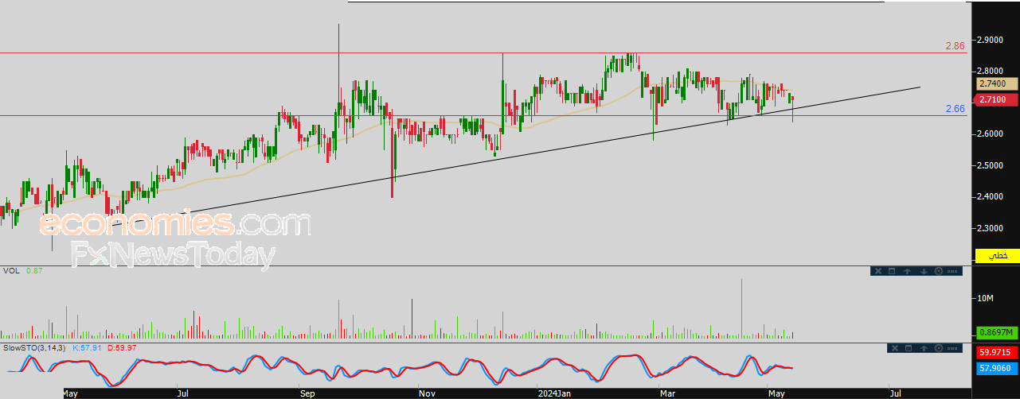Move the VOL panel up
The width and height of the screenshot is (1020, 399).
click(907, 271)
